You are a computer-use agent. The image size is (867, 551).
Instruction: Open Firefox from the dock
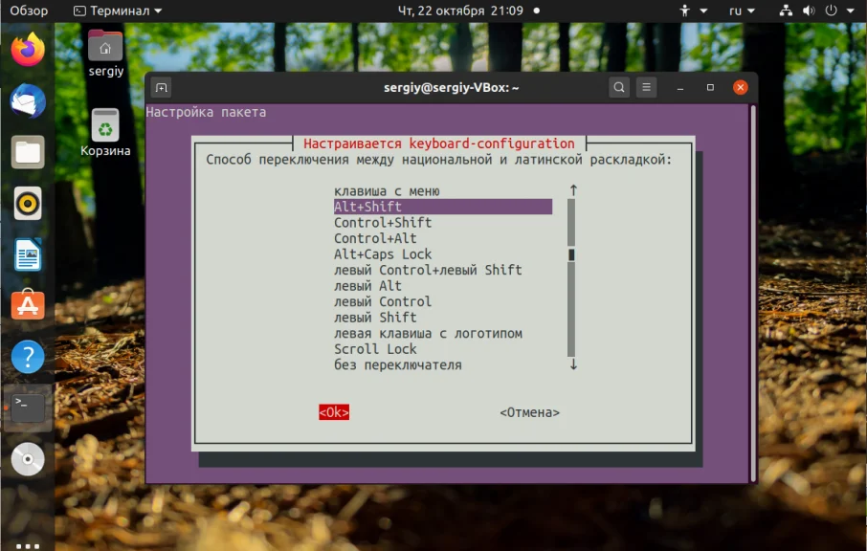pos(28,50)
